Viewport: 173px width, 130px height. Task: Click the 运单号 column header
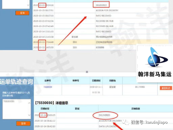point(48,81)
